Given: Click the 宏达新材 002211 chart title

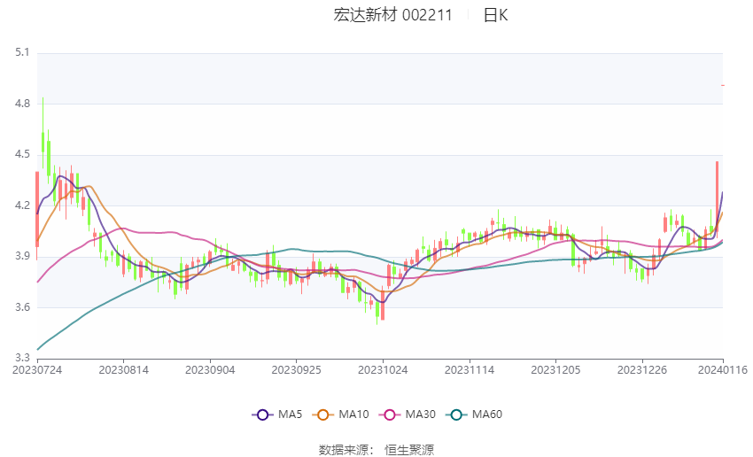Looking at the screenshot, I should 392,15.
